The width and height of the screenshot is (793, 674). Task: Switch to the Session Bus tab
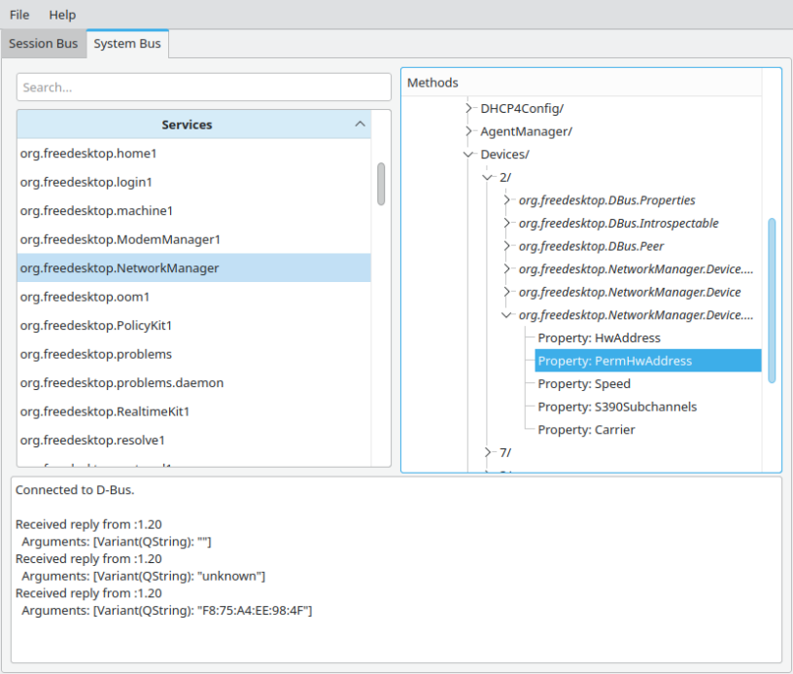(x=43, y=44)
